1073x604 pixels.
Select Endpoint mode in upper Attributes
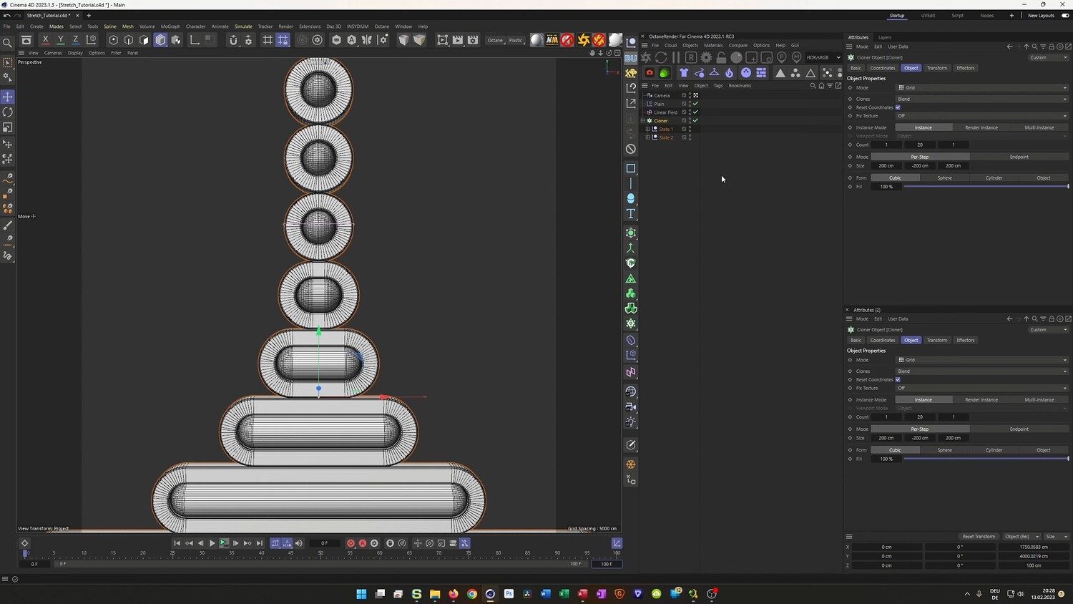1019,157
